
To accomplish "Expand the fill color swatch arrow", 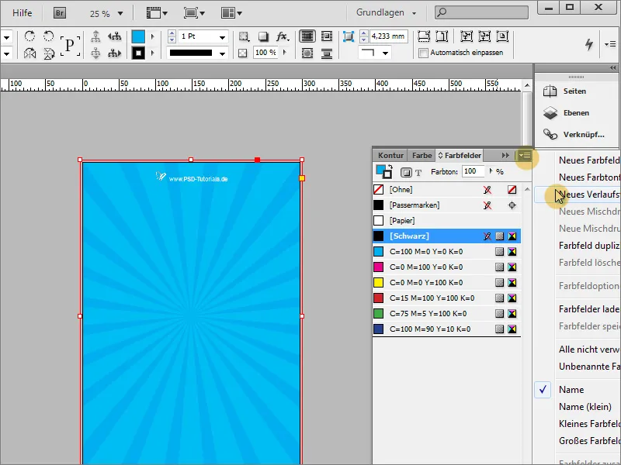I will click(x=152, y=36).
